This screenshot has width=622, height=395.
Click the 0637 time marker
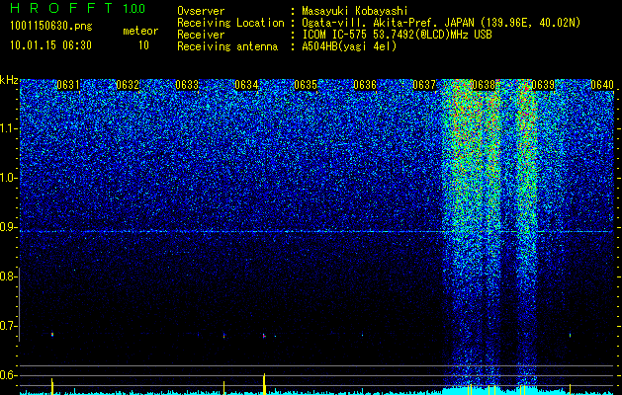pyautogui.click(x=424, y=85)
